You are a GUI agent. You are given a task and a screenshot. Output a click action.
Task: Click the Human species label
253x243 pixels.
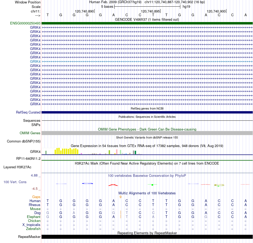click(35, 201)
